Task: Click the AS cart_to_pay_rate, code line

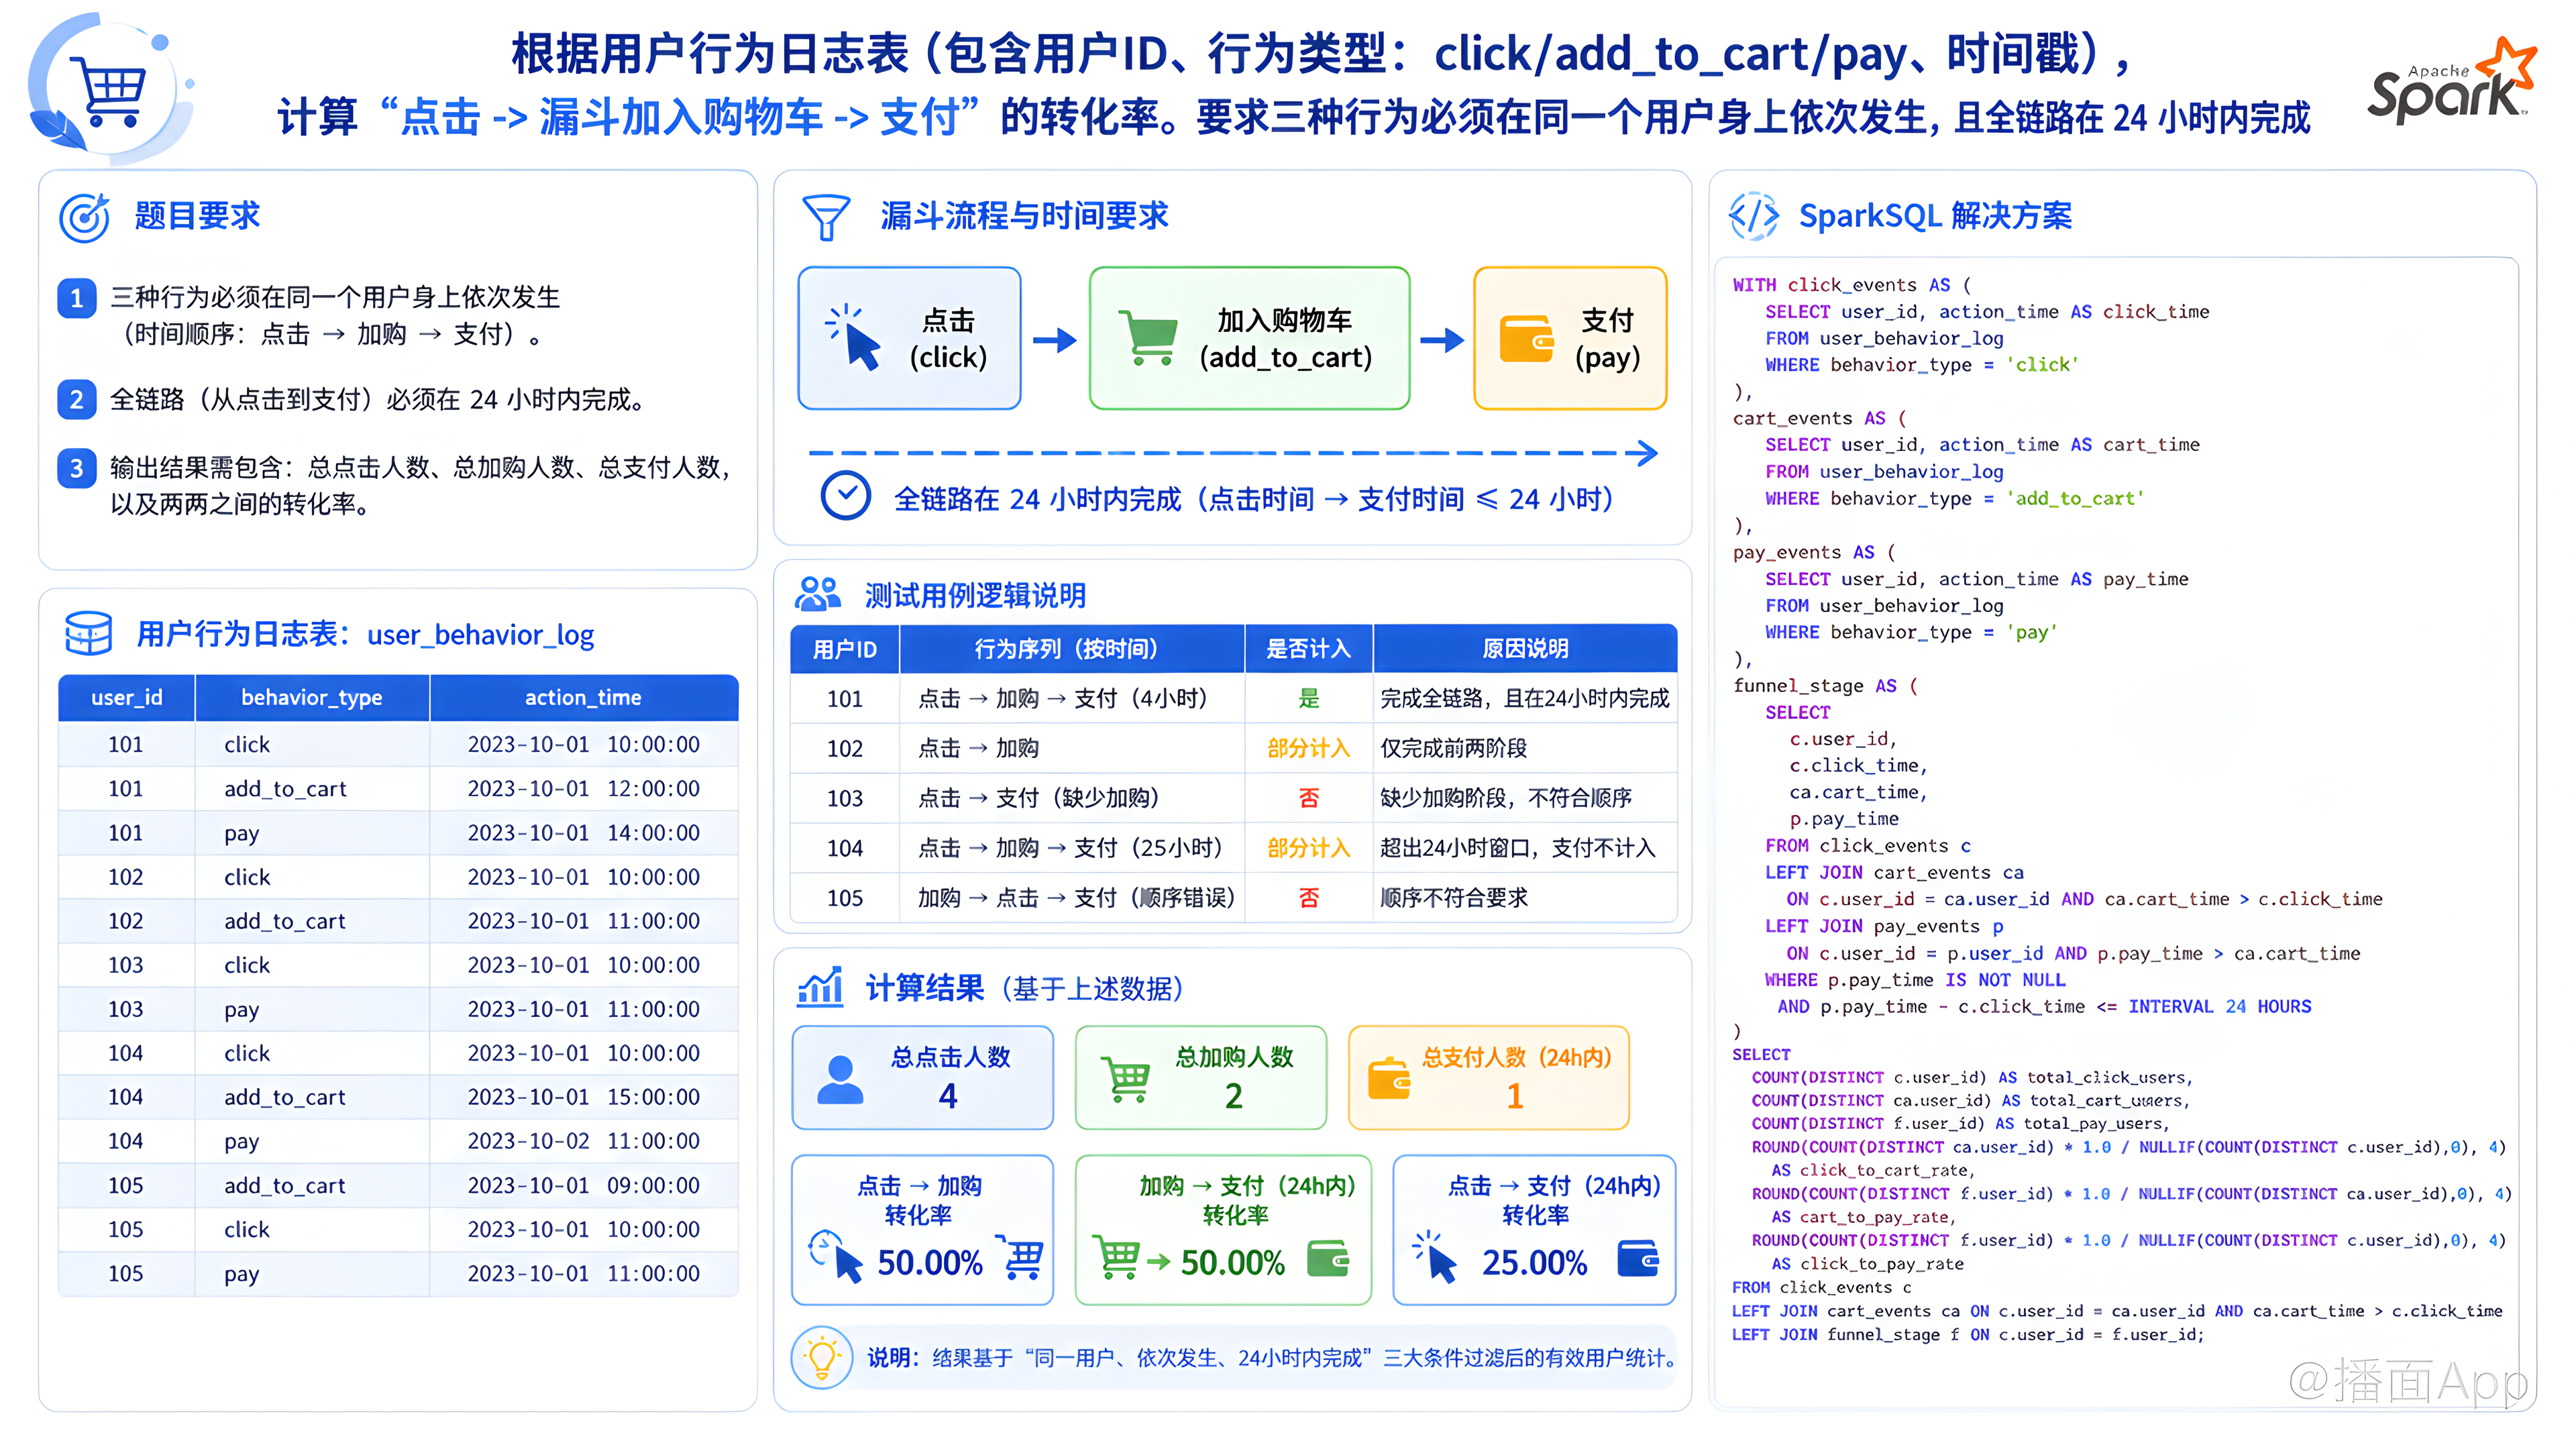Action: click(1863, 1217)
